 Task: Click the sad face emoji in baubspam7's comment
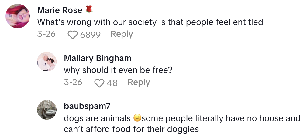click(x=137, y=118)
